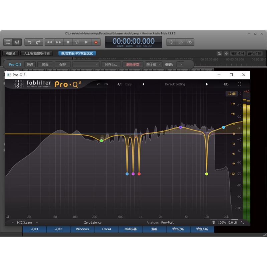Click 另存为... to save as
The height and width of the screenshot is (267, 267).
(111, 64)
